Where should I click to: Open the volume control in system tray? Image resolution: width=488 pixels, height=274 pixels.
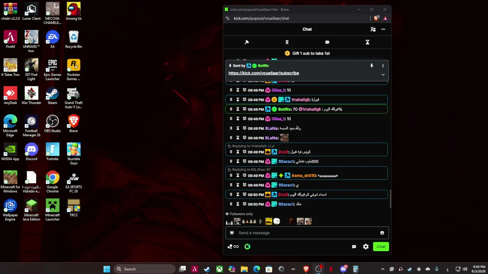(x=465, y=269)
